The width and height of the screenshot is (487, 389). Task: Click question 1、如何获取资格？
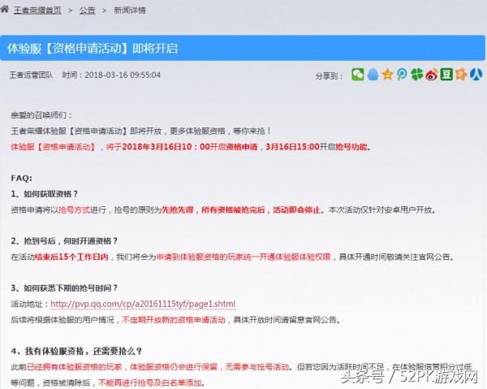tap(45, 194)
